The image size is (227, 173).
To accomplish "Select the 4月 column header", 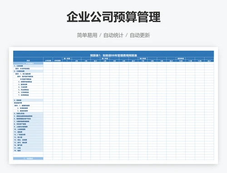I will pyautogui.click(x=105, y=61).
